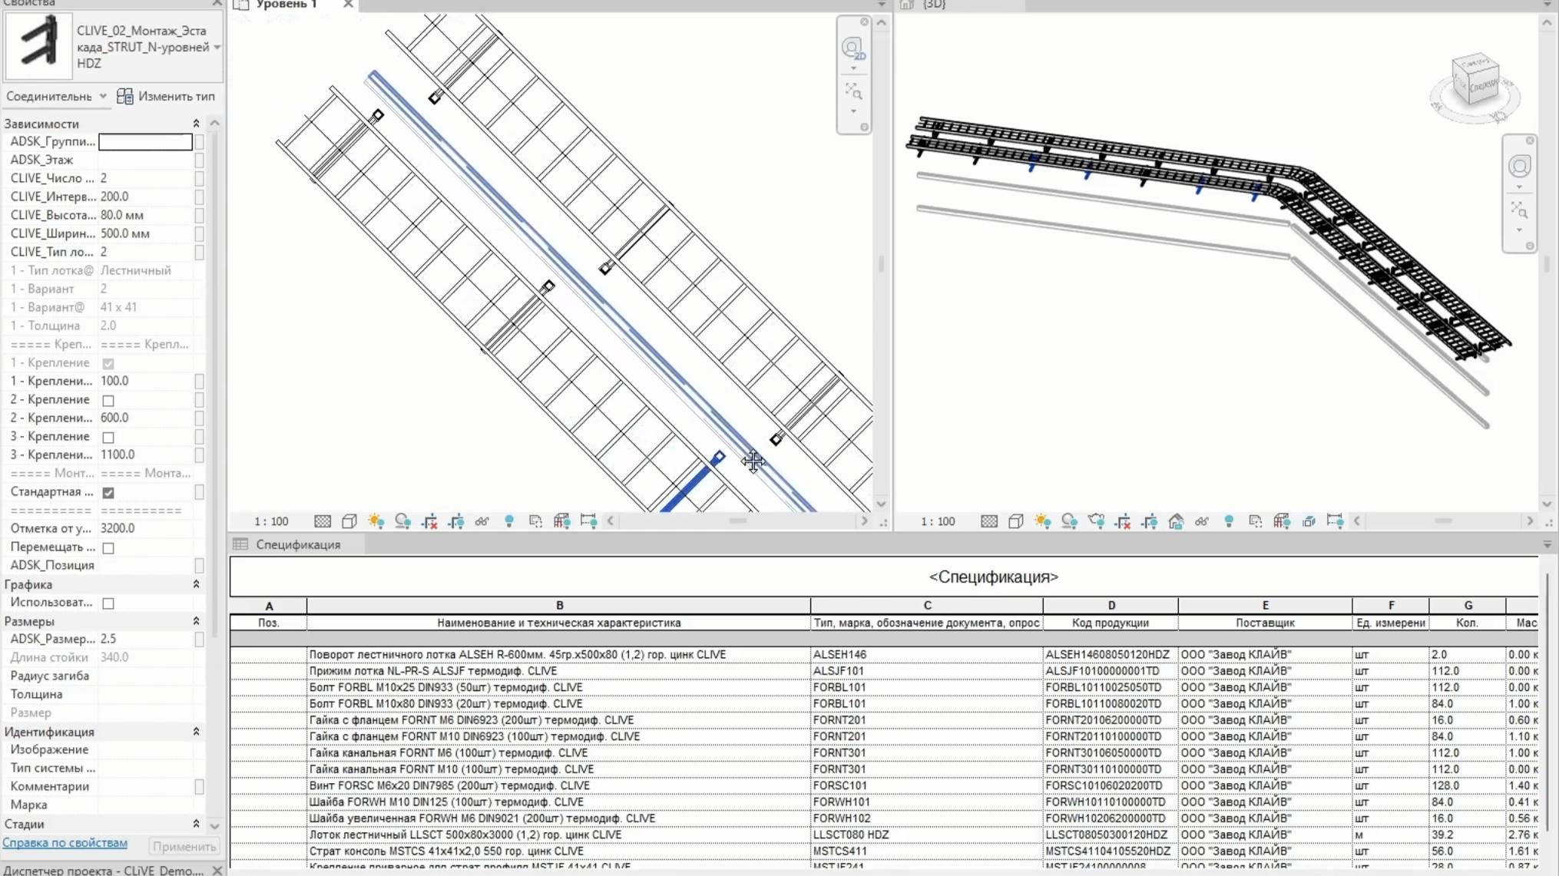Toggle sun path icon in Level 1 view bar
This screenshot has height=876, width=1559.
point(376,521)
